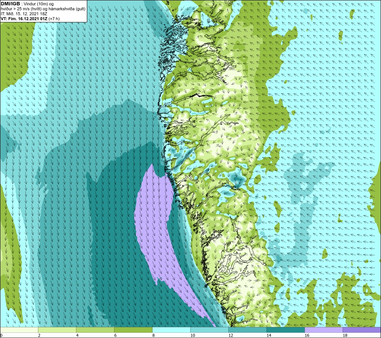381x338 pixels.
Task: Click the 0–2 m/s palest color swatch
Action: pyautogui.click(x=19, y=330)
